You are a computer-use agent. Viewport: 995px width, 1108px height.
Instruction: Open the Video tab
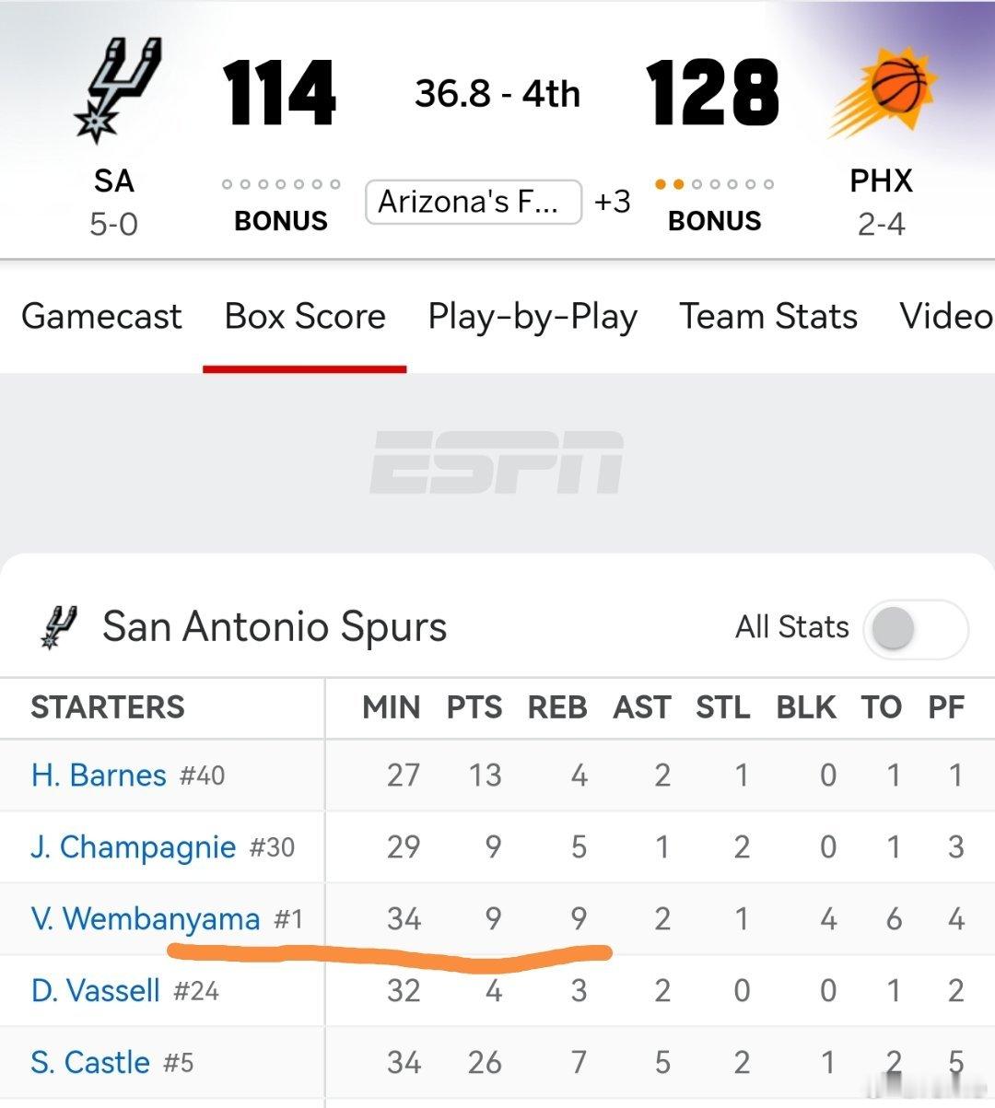[945, 316]
